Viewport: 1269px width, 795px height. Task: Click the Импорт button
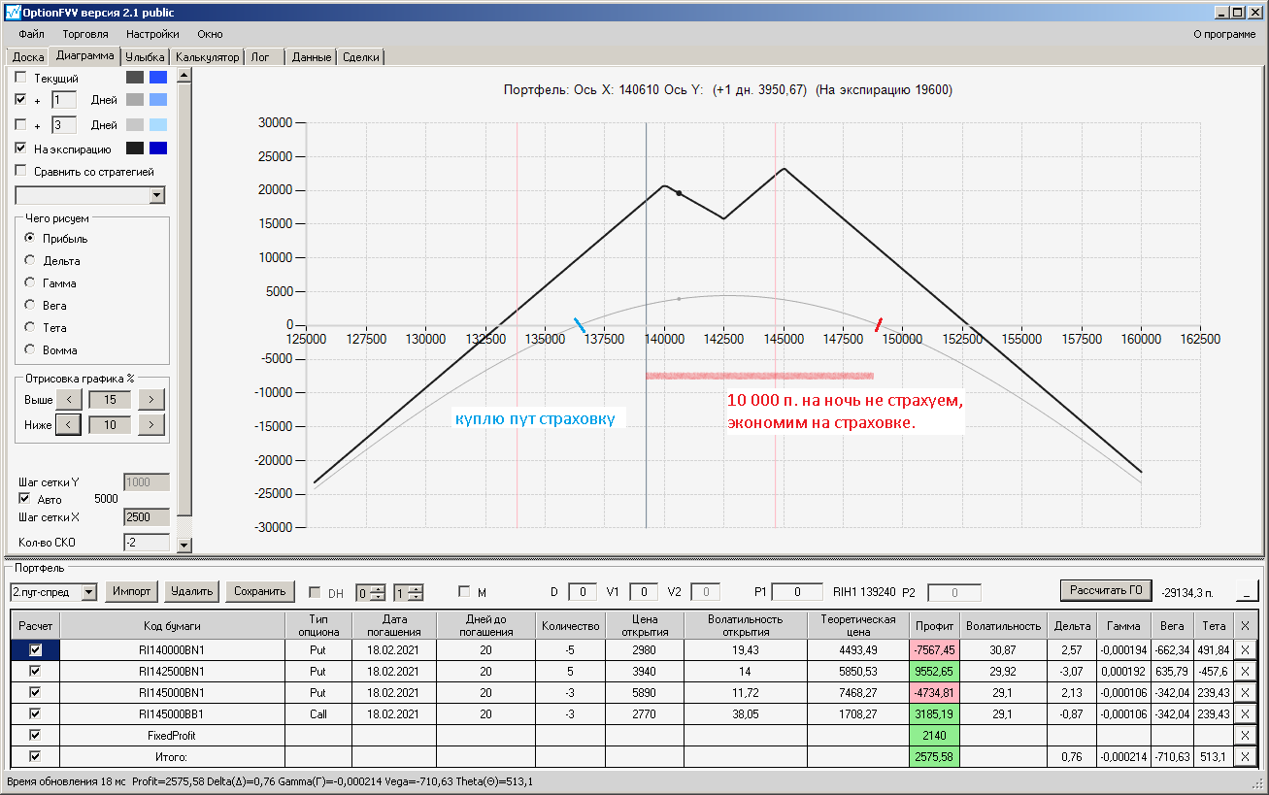pyautogui.click(x=131, y=591)
